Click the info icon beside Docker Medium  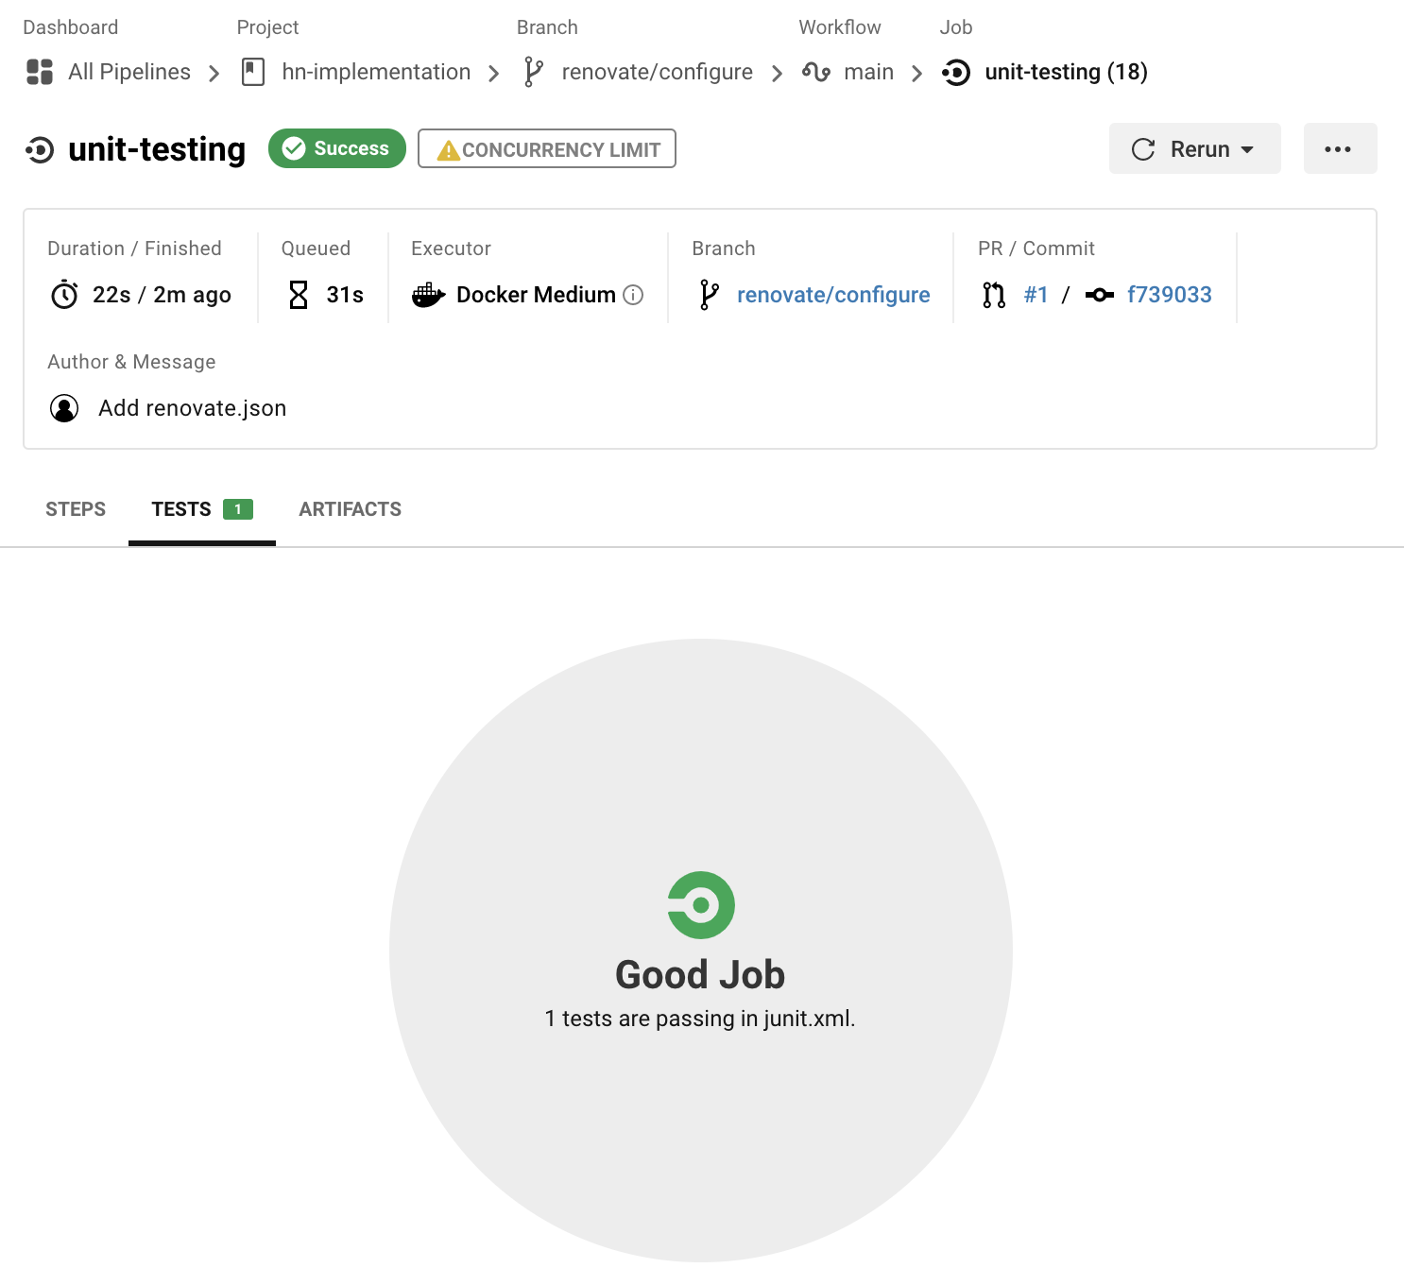[634, 295]
